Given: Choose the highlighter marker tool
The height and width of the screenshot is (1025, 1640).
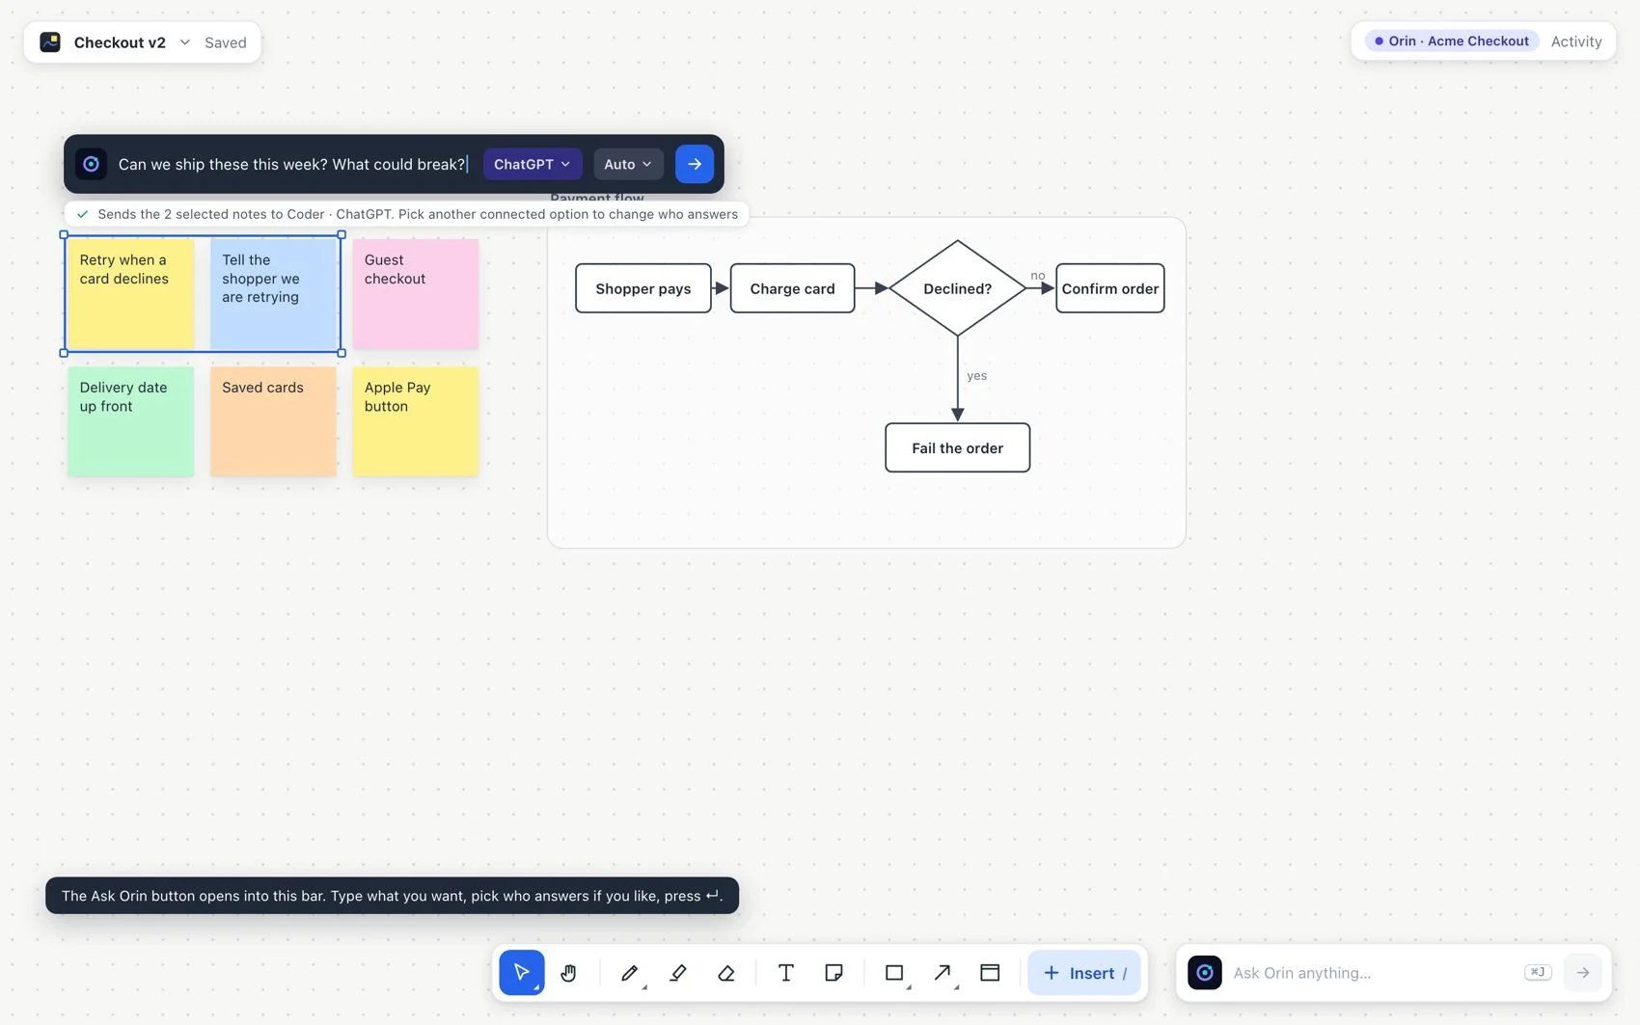Looking at the screenshot, I should click(x=678, y=972).
